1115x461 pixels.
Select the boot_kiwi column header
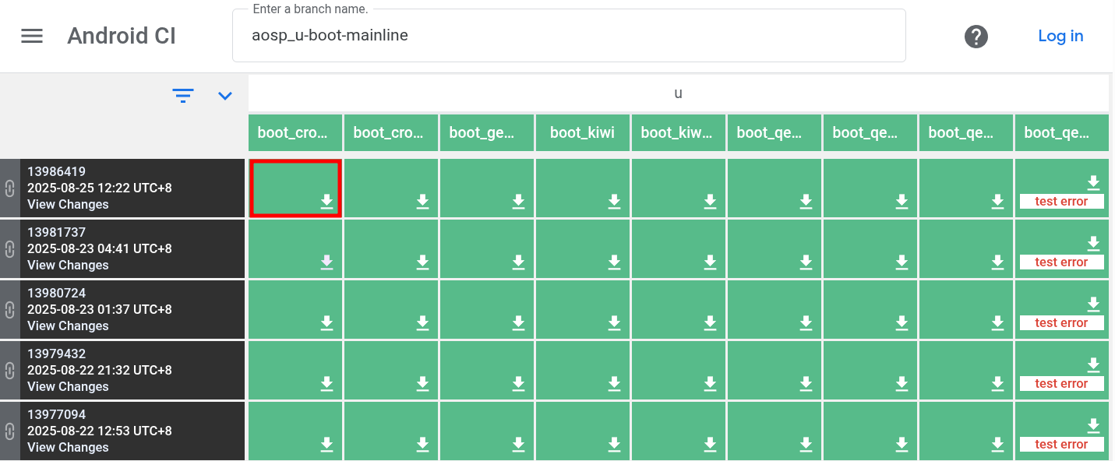point(582,132)
